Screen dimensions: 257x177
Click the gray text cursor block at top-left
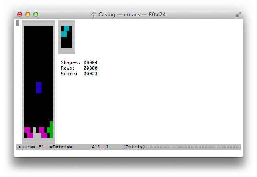pos(18,23)
